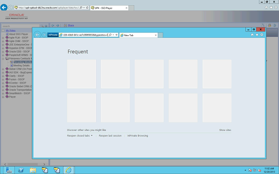
Task: Click tree panel horizontal scrollbar right arrow
Action: click(44, 164)
